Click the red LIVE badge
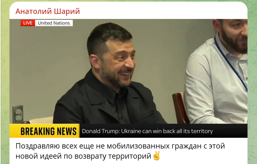Image resolution: width=257 pixels, height=164 pixels. (x=28, y=23)
